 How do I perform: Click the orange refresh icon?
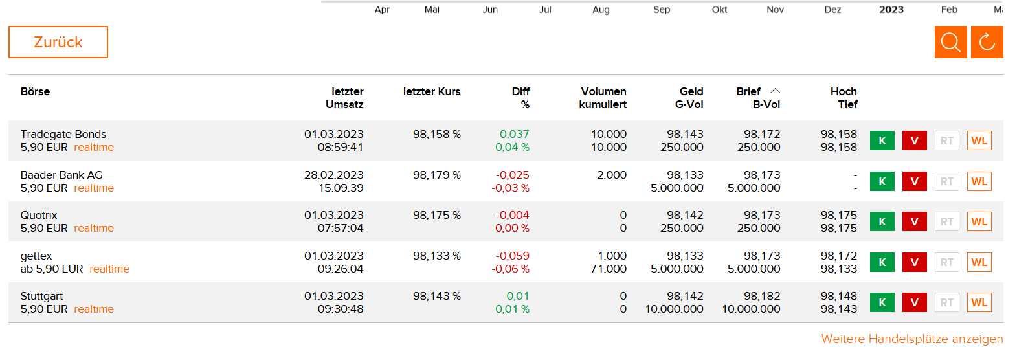click(987, 42)
